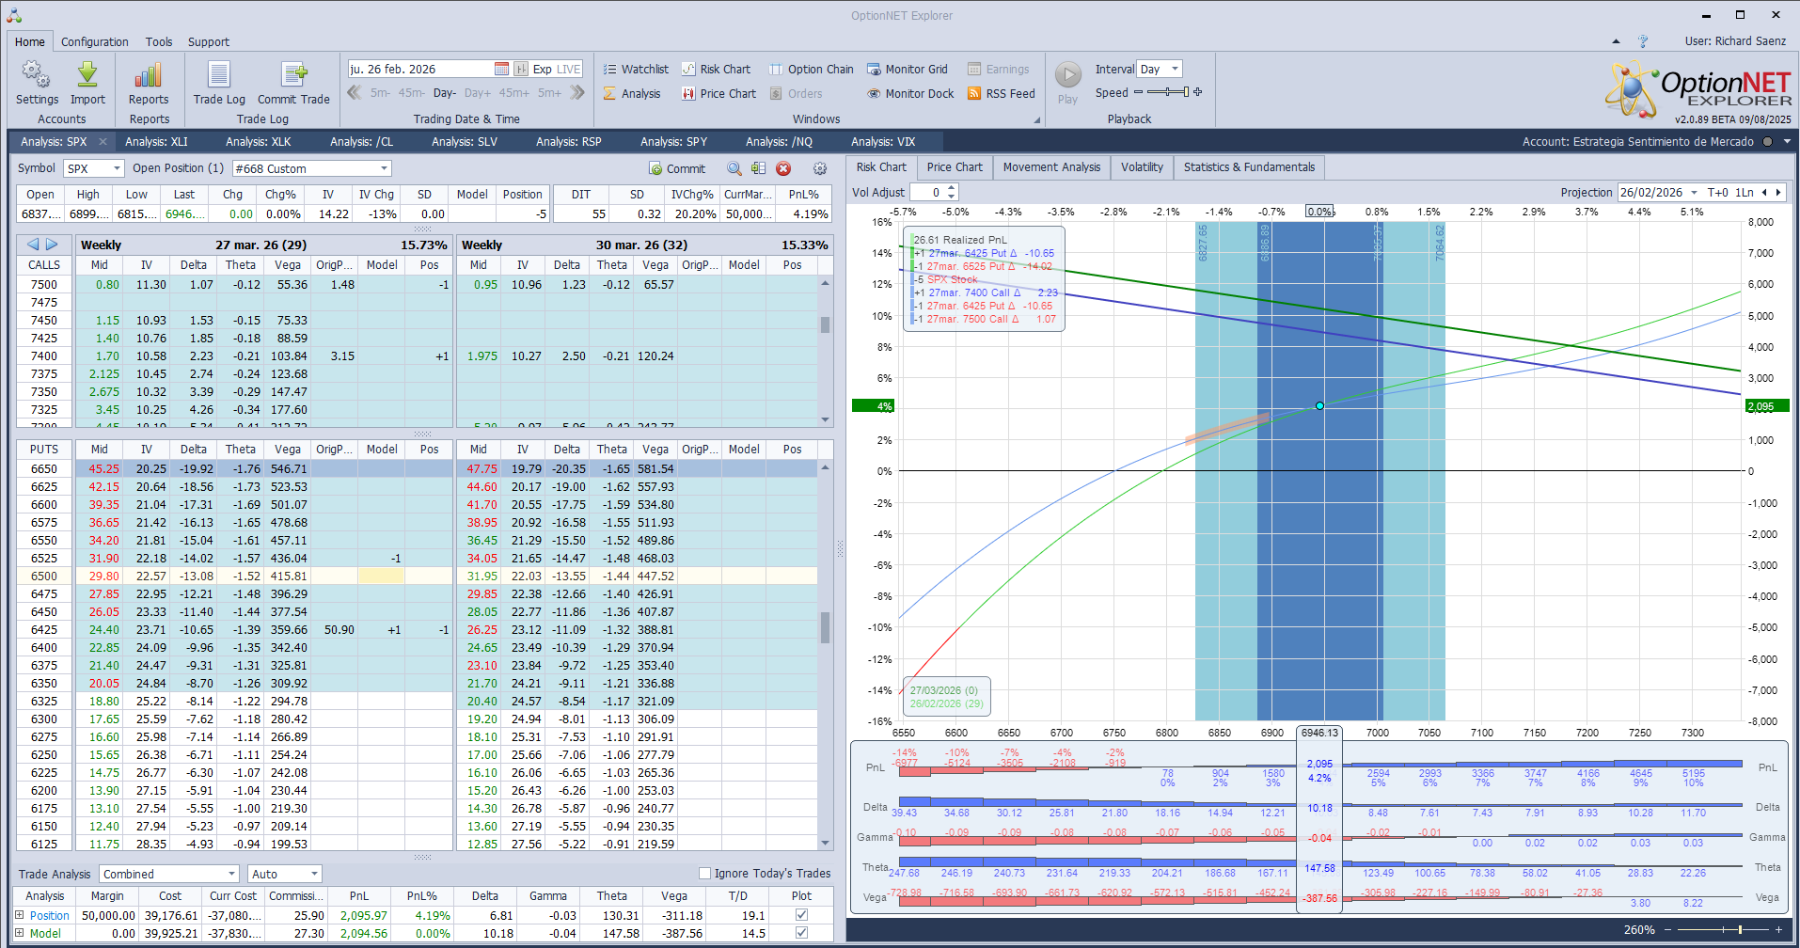Decrease playback speed with minus button
The width and height of the screenshot is (1800, 948).
[x=1138, y=92]
